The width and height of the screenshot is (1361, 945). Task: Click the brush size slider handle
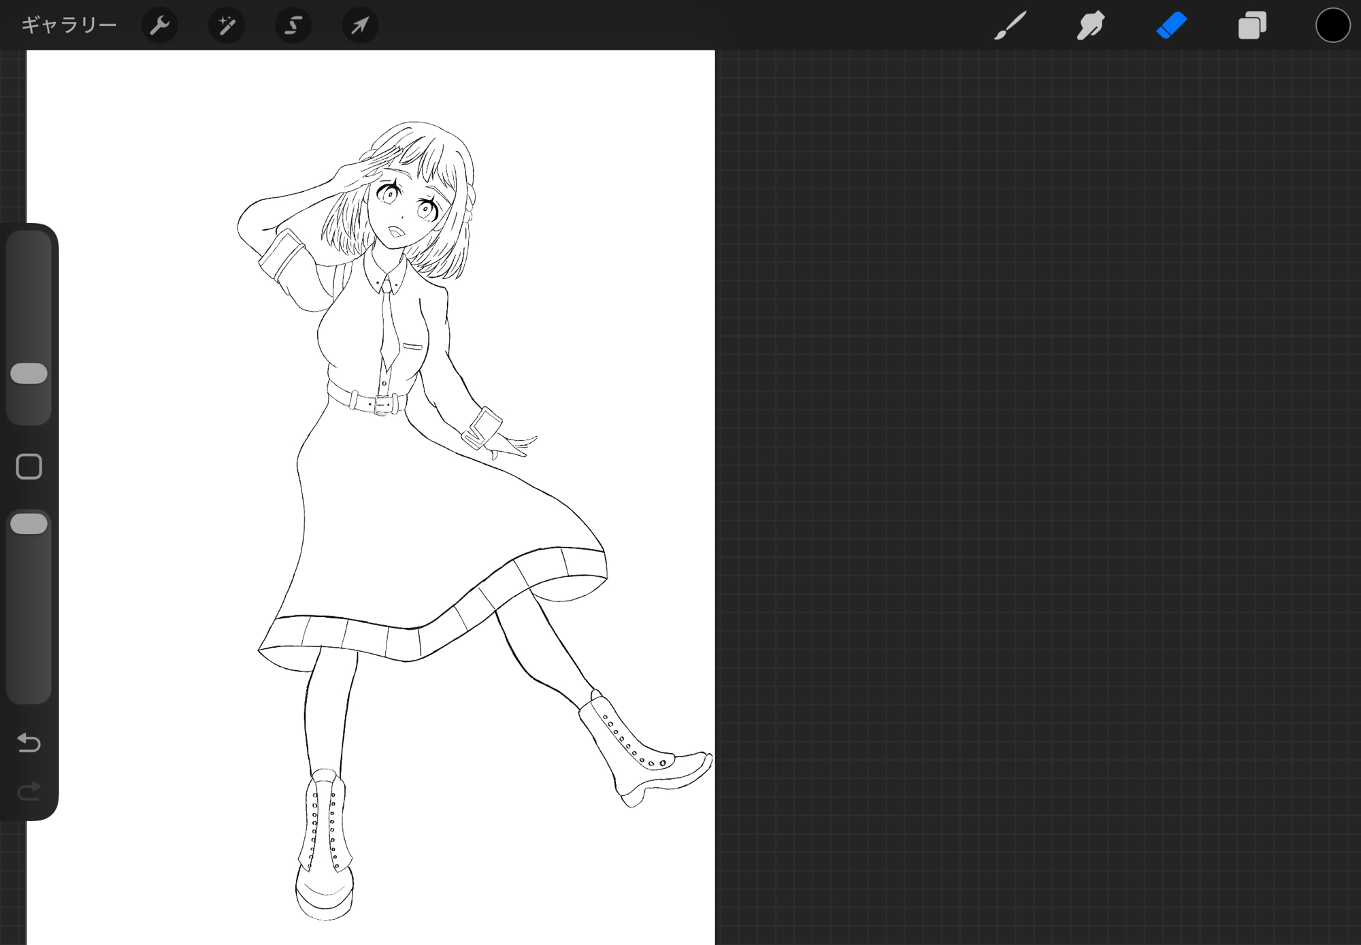pos(29,374)
